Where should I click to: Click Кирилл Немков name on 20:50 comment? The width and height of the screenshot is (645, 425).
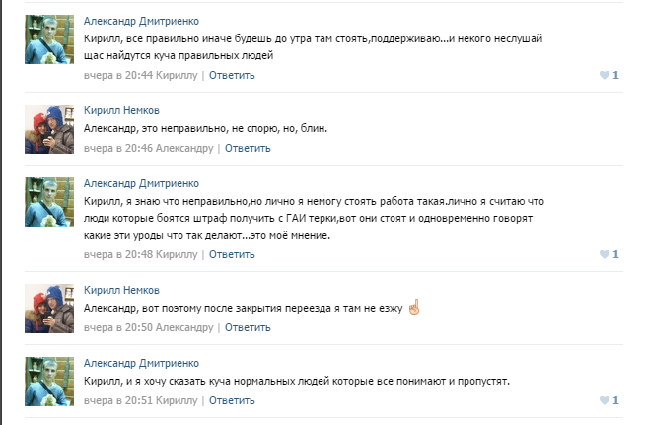point(121,290)
